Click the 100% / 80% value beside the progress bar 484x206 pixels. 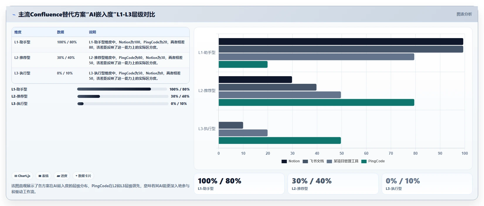point(179,89)
